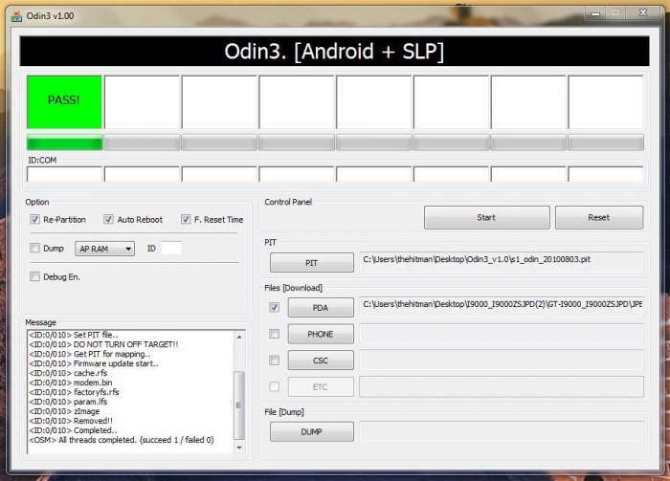Click the message log scrollbar thumb

click(239, 405)
